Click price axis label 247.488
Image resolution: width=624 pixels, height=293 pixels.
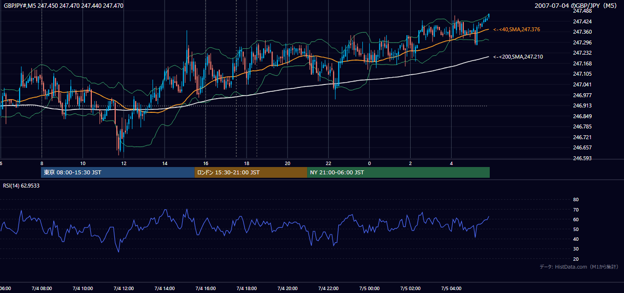pyautogui.click(x=582, y=11)
